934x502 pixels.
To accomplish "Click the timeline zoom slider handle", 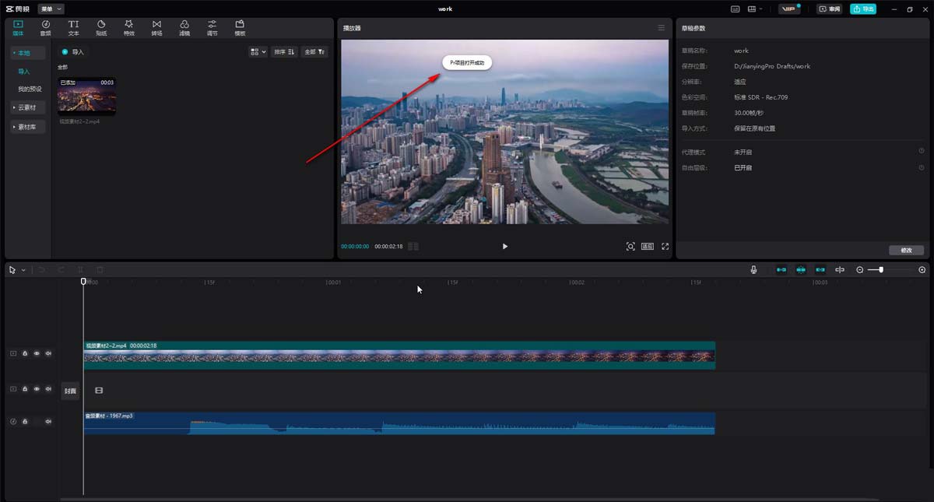I will point(880,270).
